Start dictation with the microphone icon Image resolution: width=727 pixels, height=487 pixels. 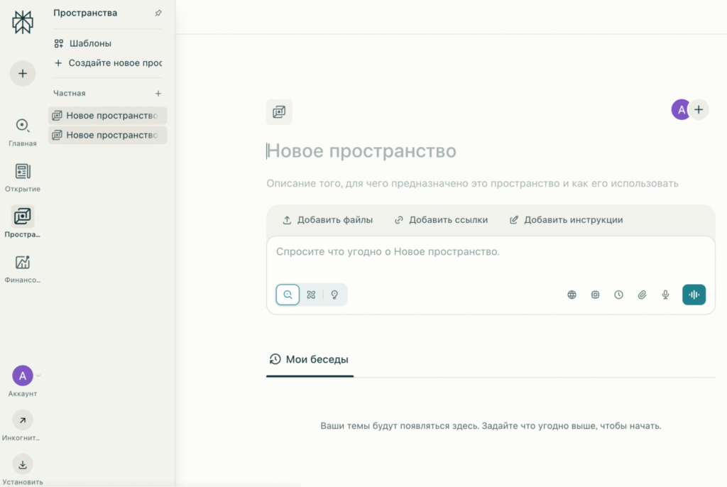coord(665,294)
